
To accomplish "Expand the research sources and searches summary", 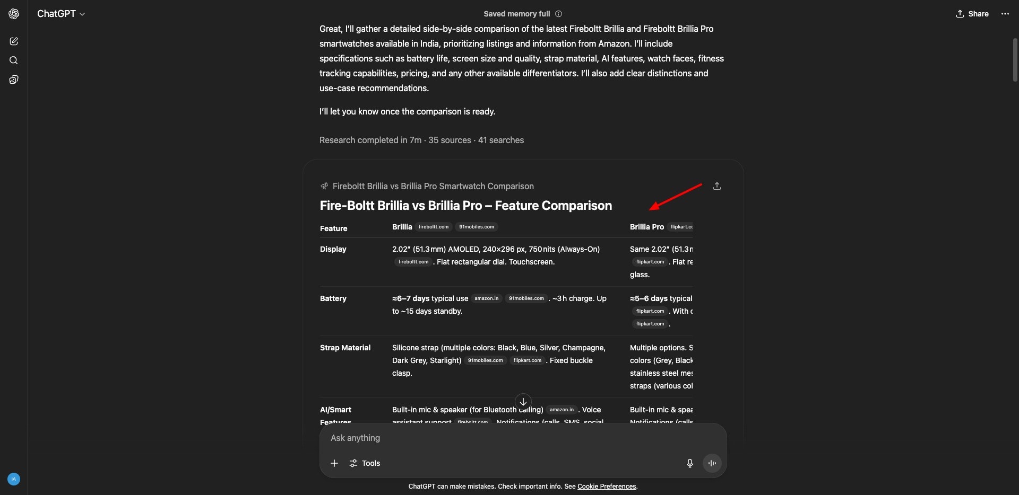I will click(x=421, y=140).
